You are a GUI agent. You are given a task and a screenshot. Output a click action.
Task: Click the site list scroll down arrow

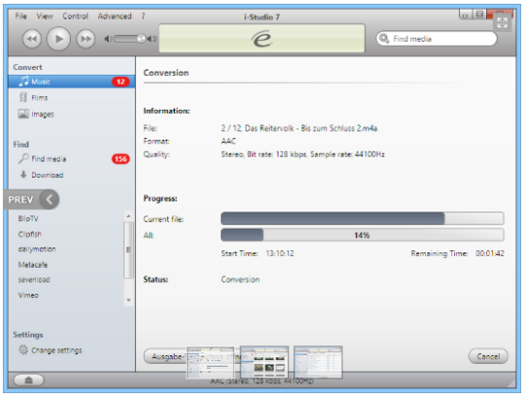128,300
